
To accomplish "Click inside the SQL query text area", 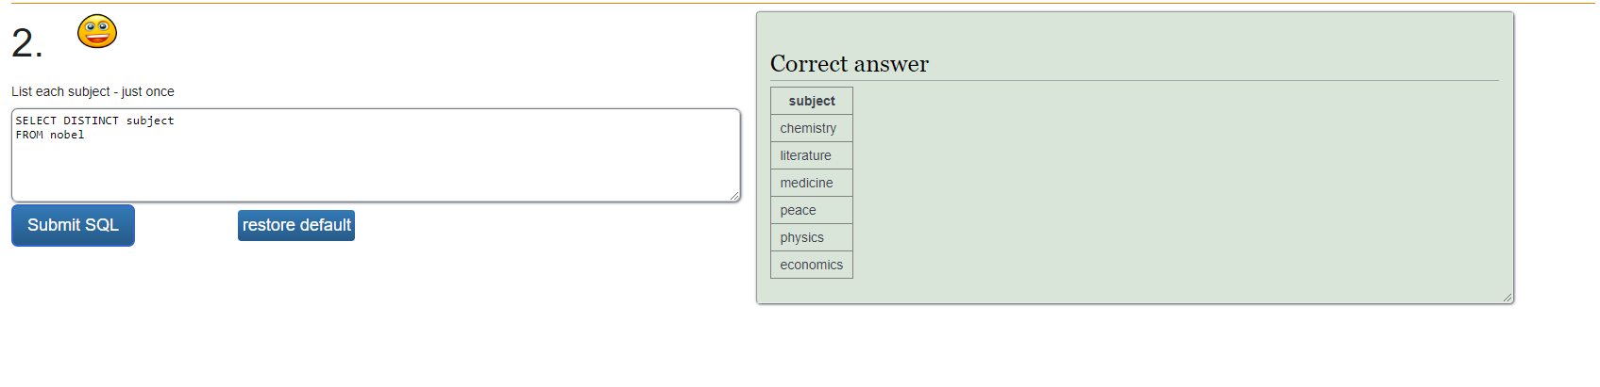I will click(x=376, y=155).
